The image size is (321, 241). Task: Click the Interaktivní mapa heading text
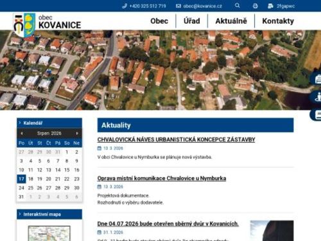tap(42, 214)
